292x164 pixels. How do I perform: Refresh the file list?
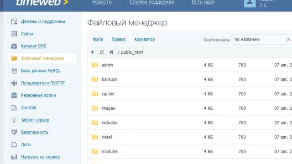pos(102,52)
